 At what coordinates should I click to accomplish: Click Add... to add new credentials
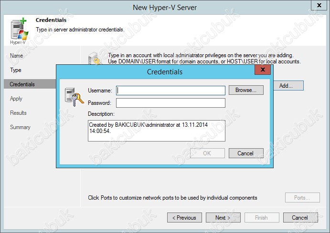coord(288,86)
